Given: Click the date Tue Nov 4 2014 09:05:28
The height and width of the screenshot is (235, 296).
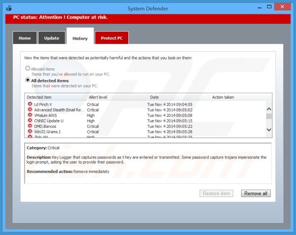Looking at the screenshot, I should tap(170, 132).
